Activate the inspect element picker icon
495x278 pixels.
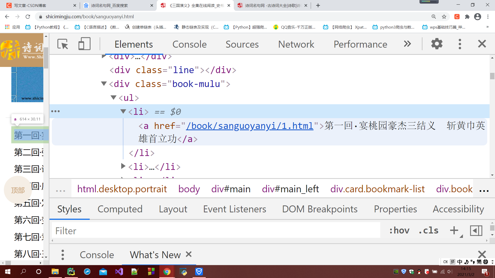click(x=63, y=44)
